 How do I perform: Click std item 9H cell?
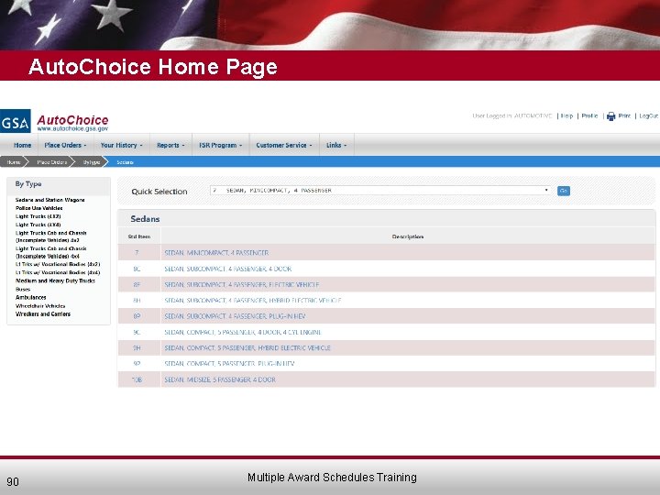coord(139,347)
